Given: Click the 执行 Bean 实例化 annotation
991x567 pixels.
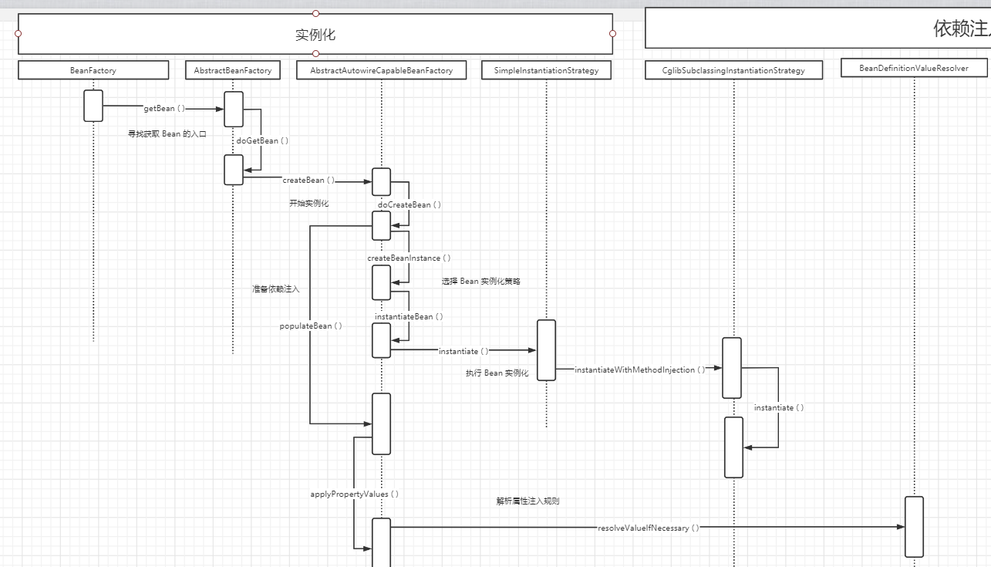Looking at the screenshot, I should tap(497, 373).
